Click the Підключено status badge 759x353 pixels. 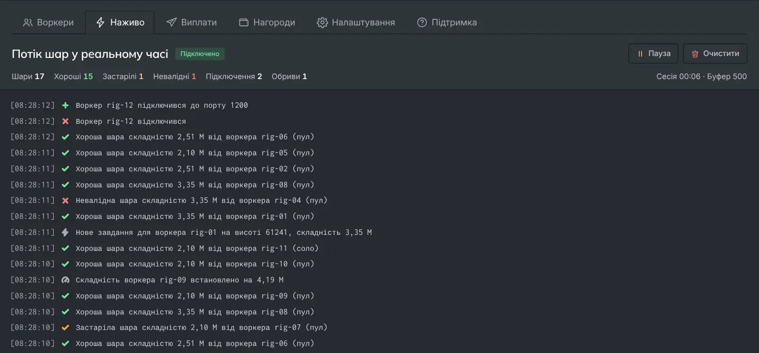tap(200, 54)
